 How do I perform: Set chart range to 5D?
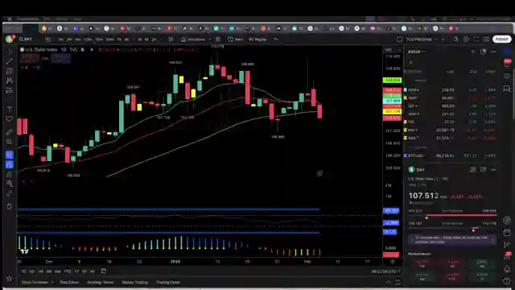(x=31, y=271)
